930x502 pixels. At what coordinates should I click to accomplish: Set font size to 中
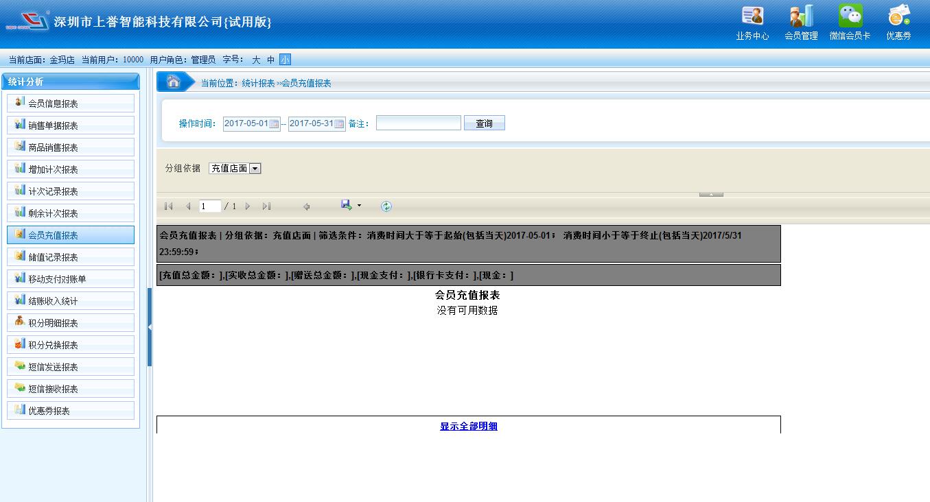point(270,60)
